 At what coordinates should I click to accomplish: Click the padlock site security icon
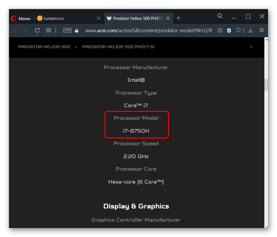pos(77,30)
